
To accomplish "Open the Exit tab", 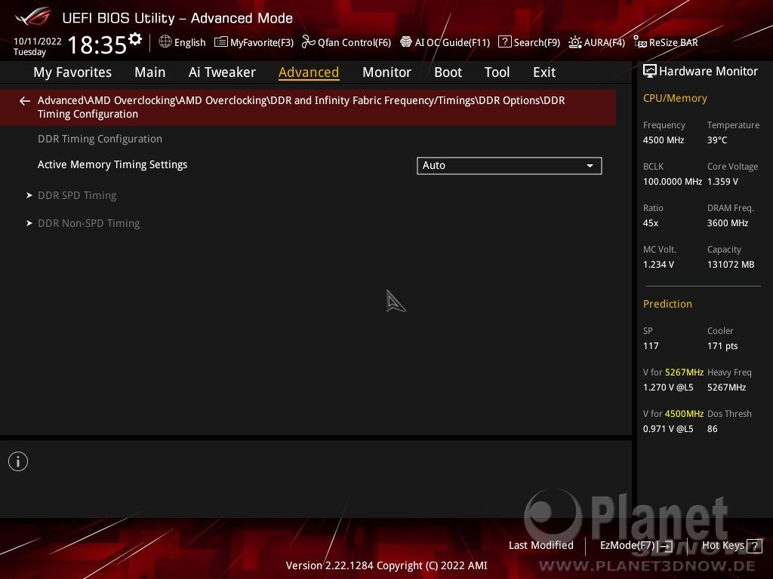I will pyautogui.click(x=544, y=72).
